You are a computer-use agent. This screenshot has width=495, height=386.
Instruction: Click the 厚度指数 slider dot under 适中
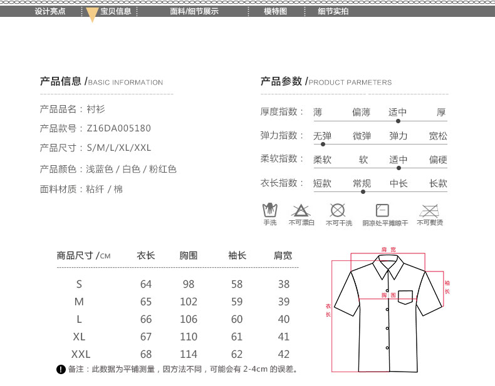399,121
